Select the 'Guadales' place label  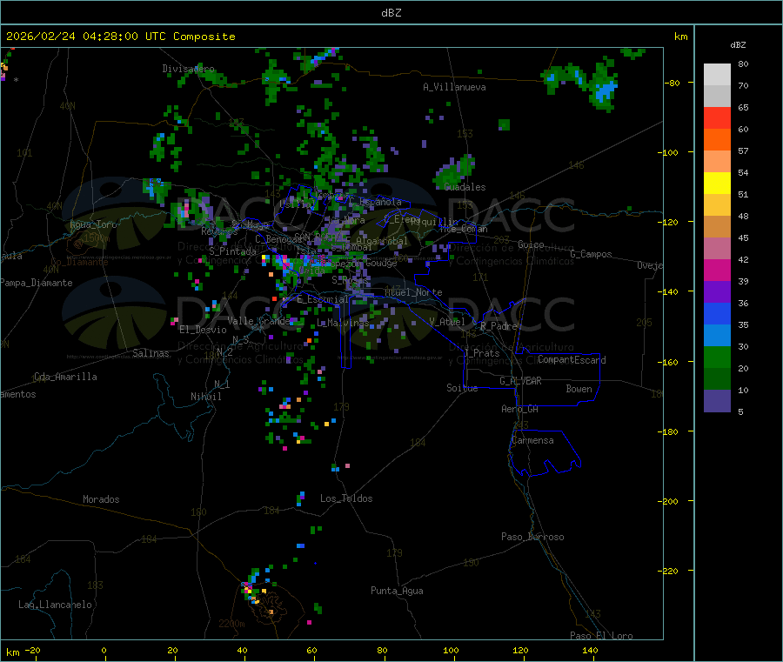[465, 187]
